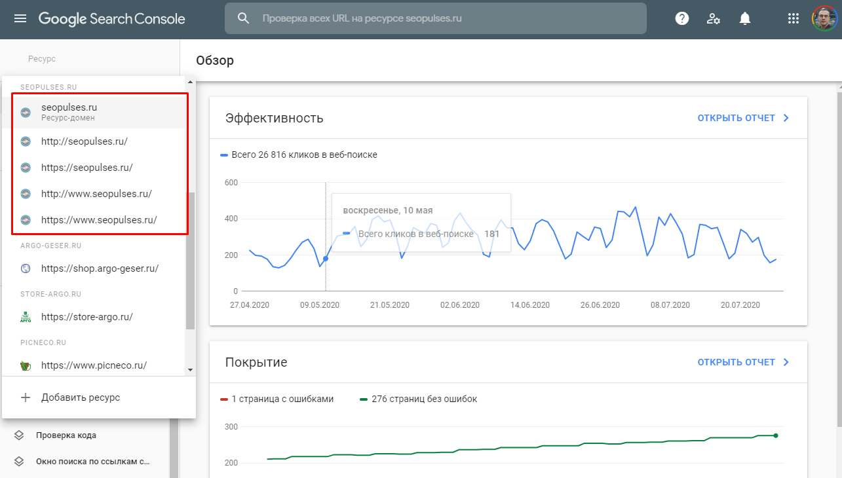
Task: Click the picneco.ru favicon
Action: 26,365
